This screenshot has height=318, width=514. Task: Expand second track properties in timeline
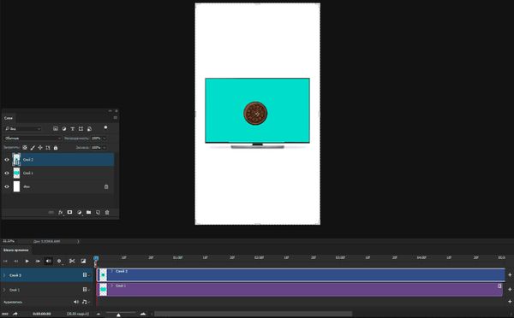tap(4, 290)
